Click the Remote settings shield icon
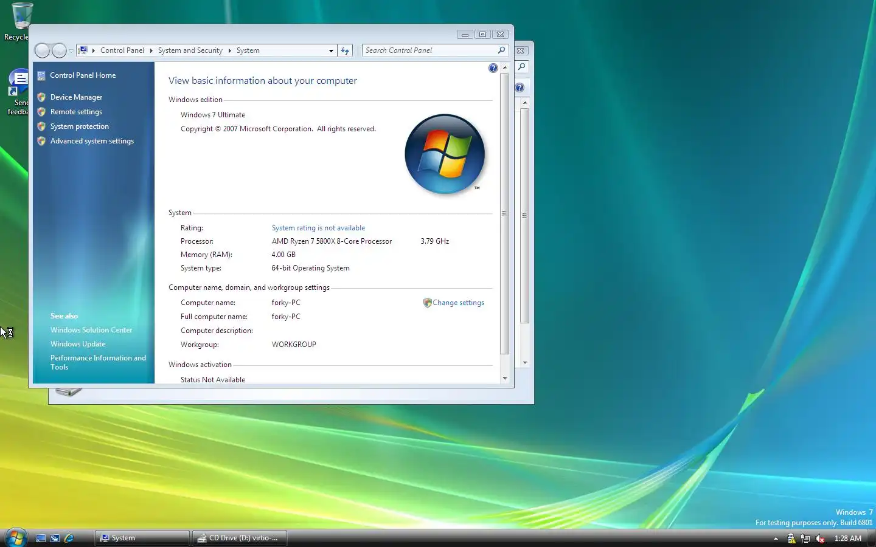 [x=41, y=112]
